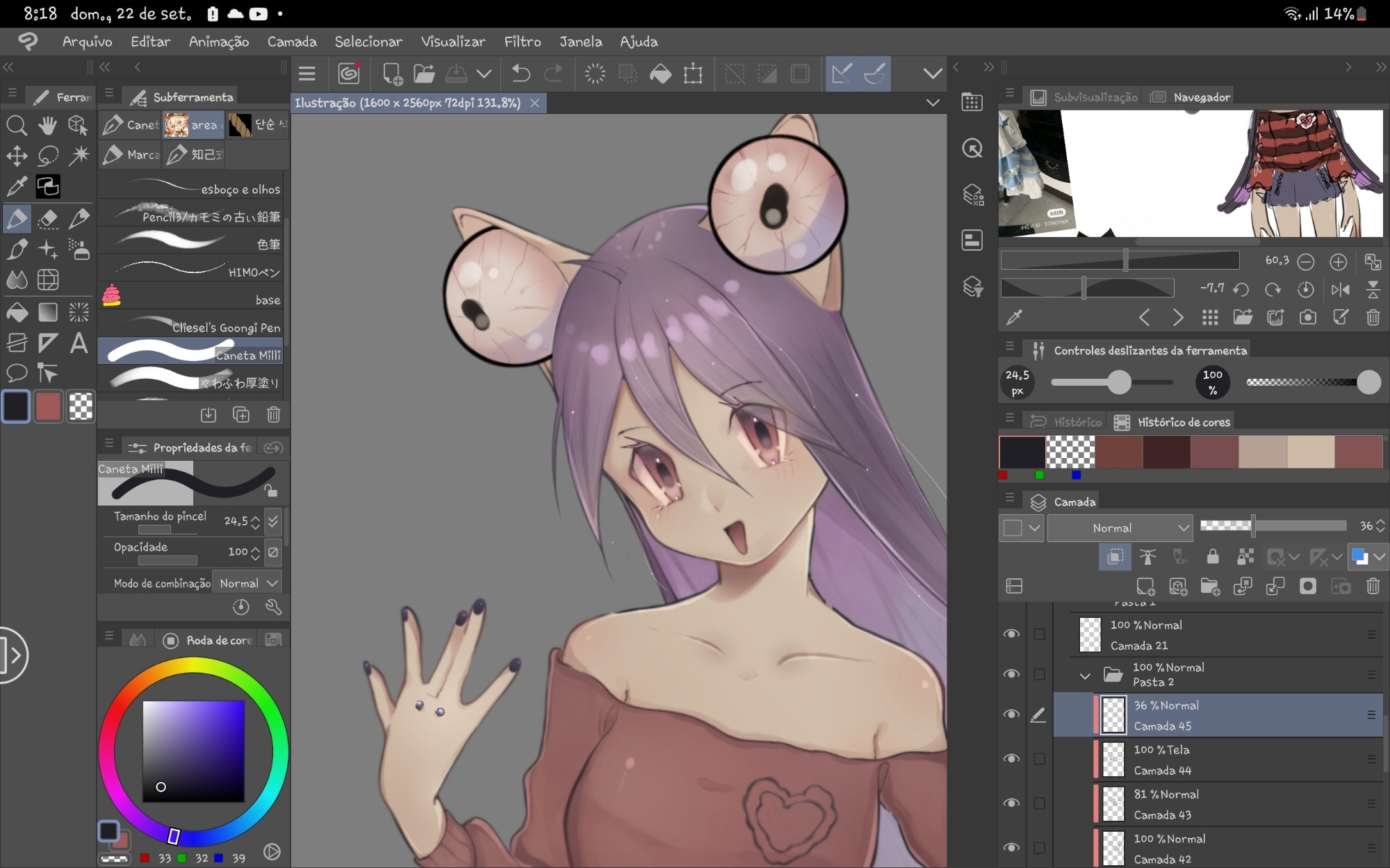This screenshot has width=1390, height=868.
Task: Switch to the Histórico tab
Action: click(x=1067, y=422)
